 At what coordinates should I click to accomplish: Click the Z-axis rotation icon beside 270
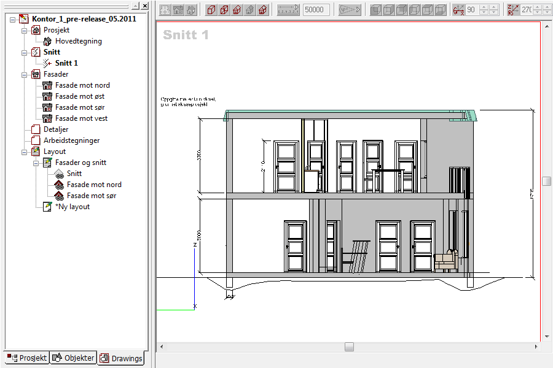coord(514,10)
